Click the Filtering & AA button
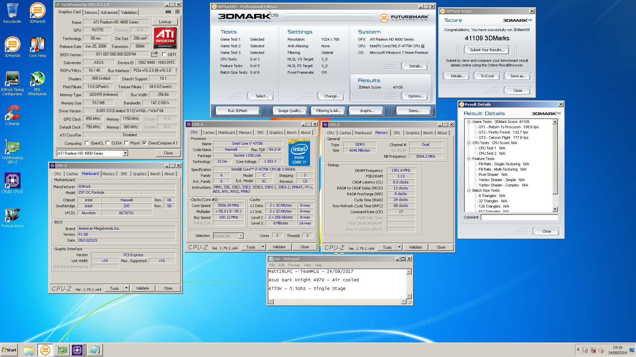Screen dimensions: 636x357 click(x=329, y=111)
